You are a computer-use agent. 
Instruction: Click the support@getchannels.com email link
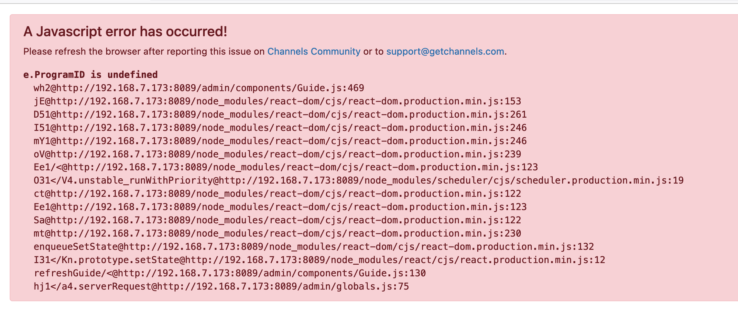click(x=445, y=52)
